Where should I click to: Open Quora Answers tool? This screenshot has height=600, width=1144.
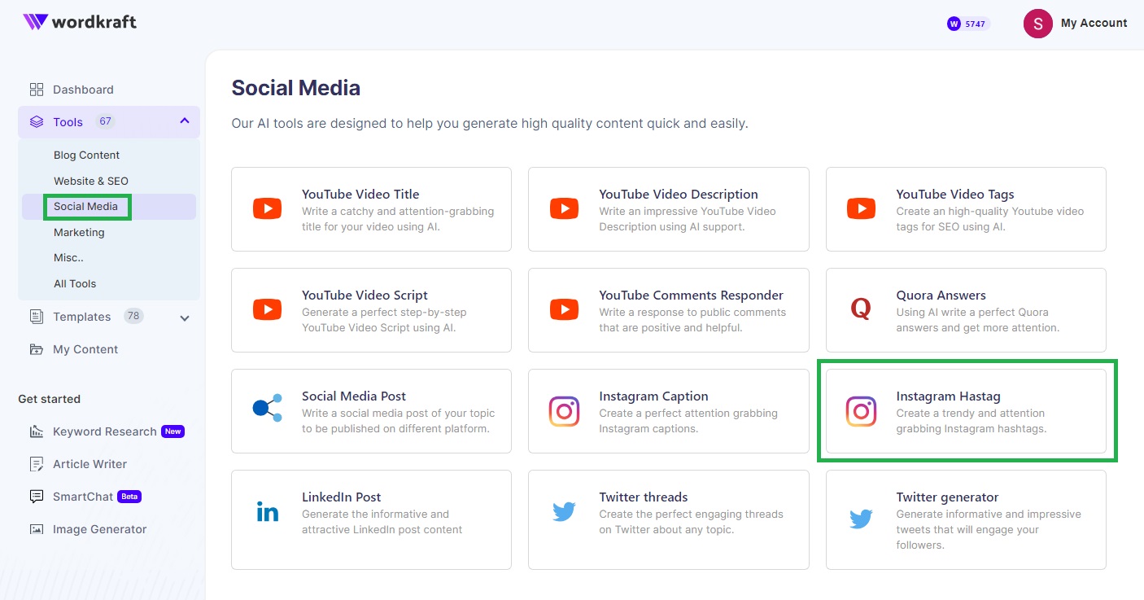966,310
